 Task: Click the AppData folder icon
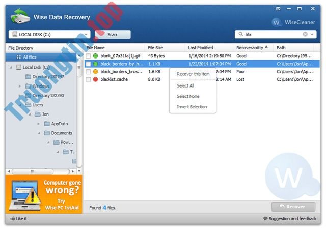(x=47, y=124)
